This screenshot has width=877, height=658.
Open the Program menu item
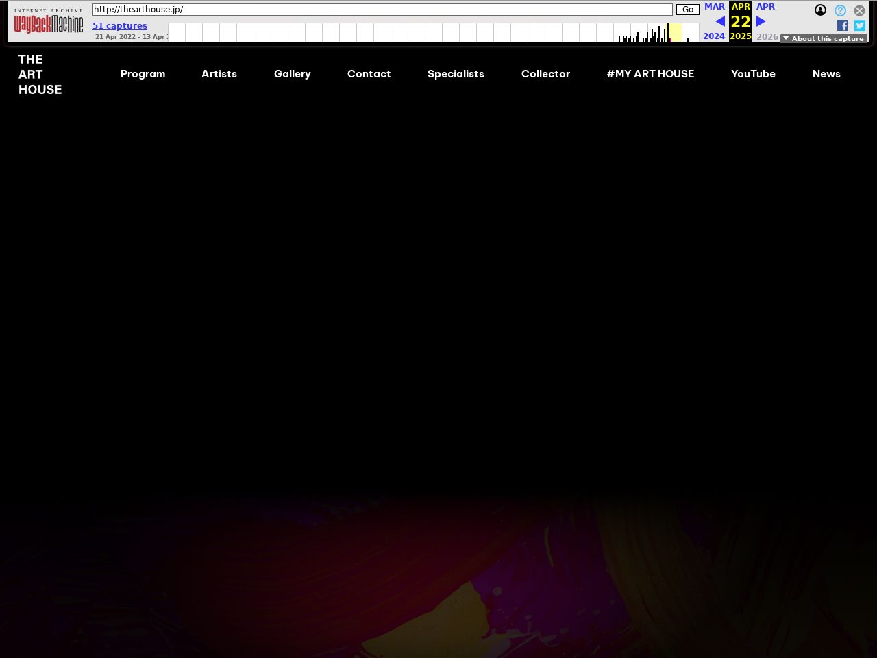(x=143, y=74)
